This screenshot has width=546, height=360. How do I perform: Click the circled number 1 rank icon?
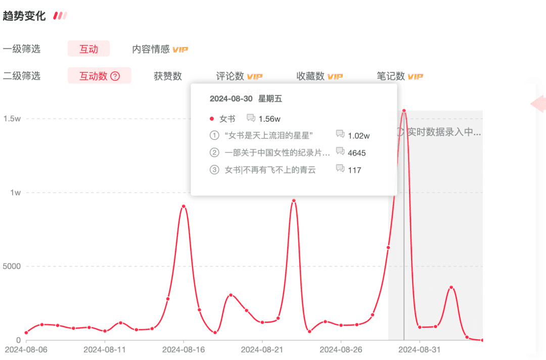click(x=214, y=135)
